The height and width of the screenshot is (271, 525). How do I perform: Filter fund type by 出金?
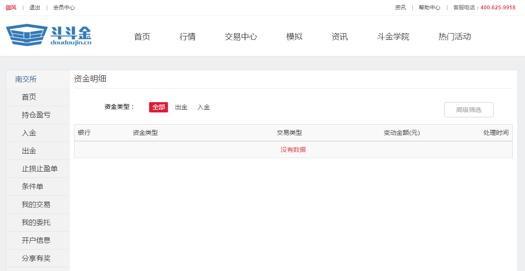click(181, 108)
